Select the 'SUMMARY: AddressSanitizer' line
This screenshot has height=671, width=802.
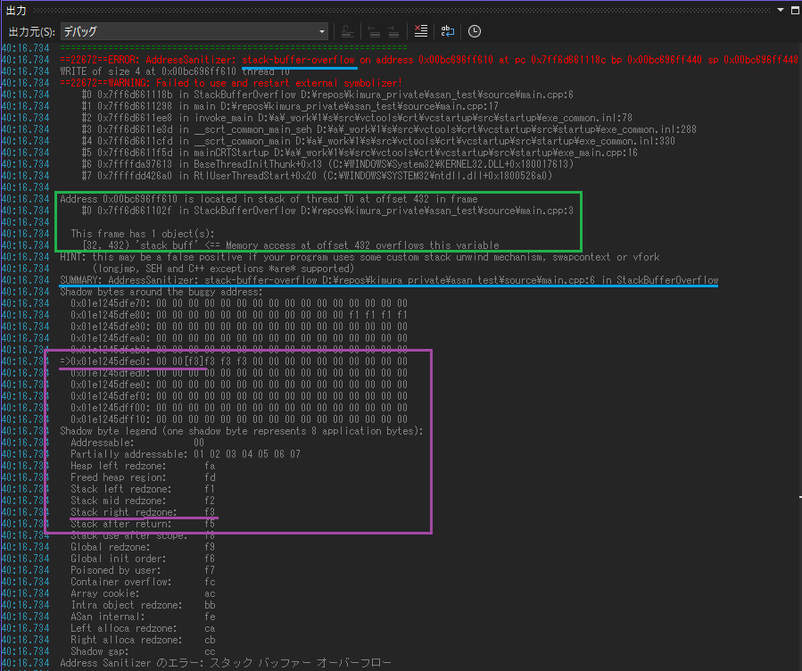(389, 280)
